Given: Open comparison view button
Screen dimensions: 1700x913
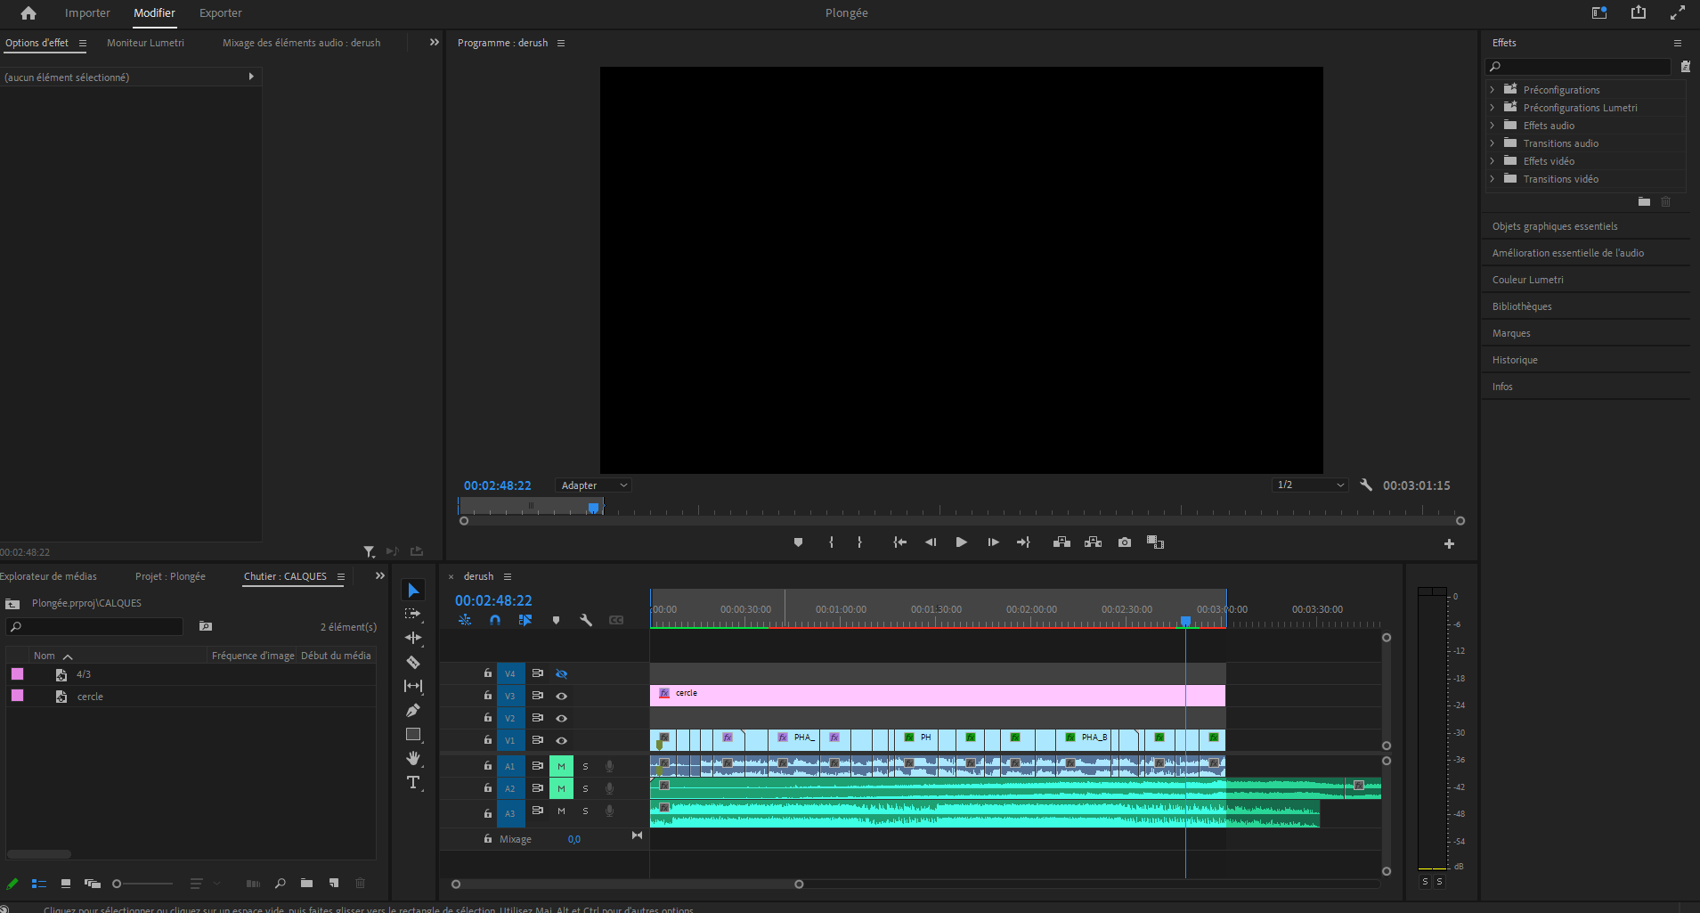Looking at the screenshot, I should click(1156, 542).
